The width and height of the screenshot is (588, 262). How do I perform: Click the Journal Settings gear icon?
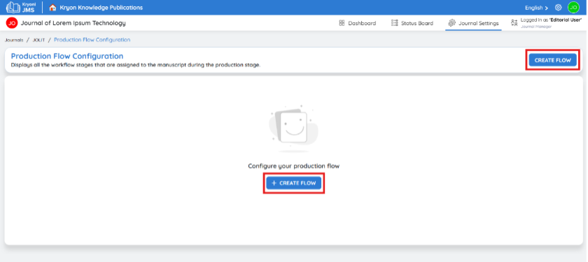(x=452, y=23)
